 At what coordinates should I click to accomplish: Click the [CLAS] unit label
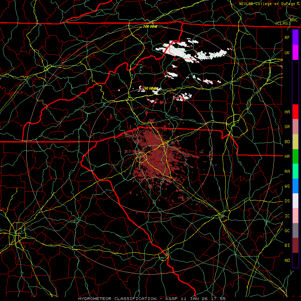pos(283,23)
